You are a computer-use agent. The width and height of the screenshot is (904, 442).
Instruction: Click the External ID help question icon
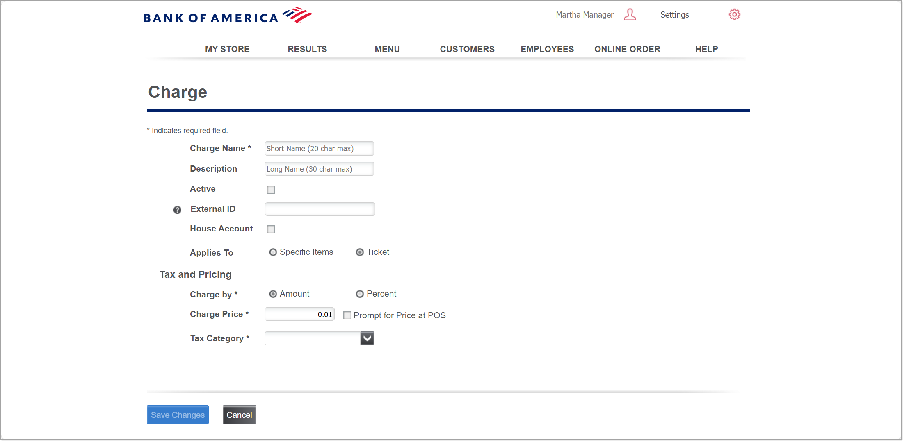[177, 210]
